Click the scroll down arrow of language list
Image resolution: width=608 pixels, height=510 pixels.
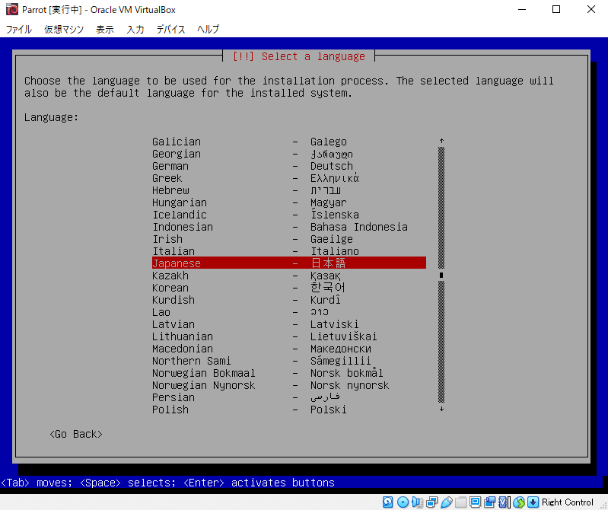tap(441, 410)
